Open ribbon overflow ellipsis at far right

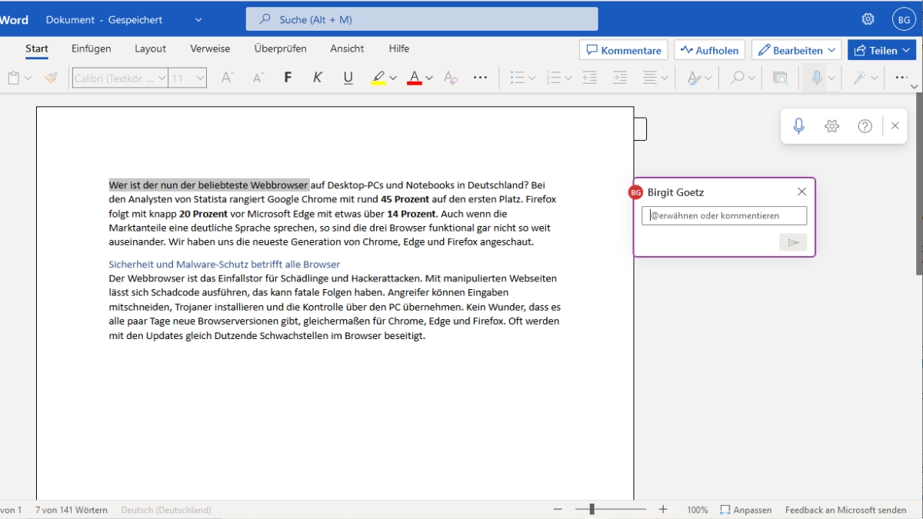click(902, 78)
